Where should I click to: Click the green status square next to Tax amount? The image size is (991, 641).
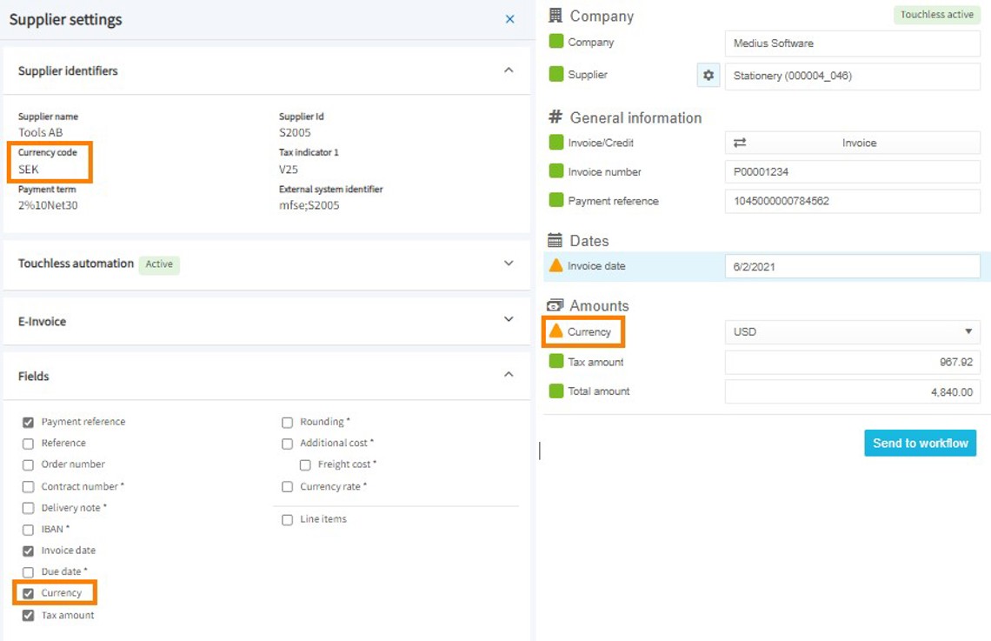(556, 362)
